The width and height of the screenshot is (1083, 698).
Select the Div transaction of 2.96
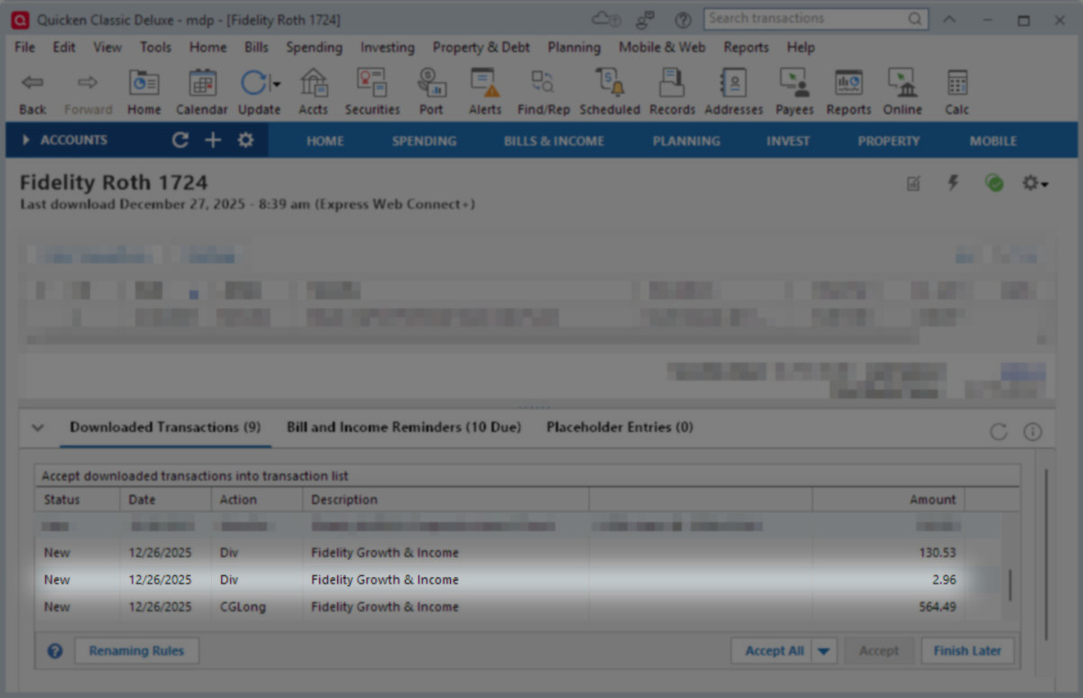tap(518, 580)
